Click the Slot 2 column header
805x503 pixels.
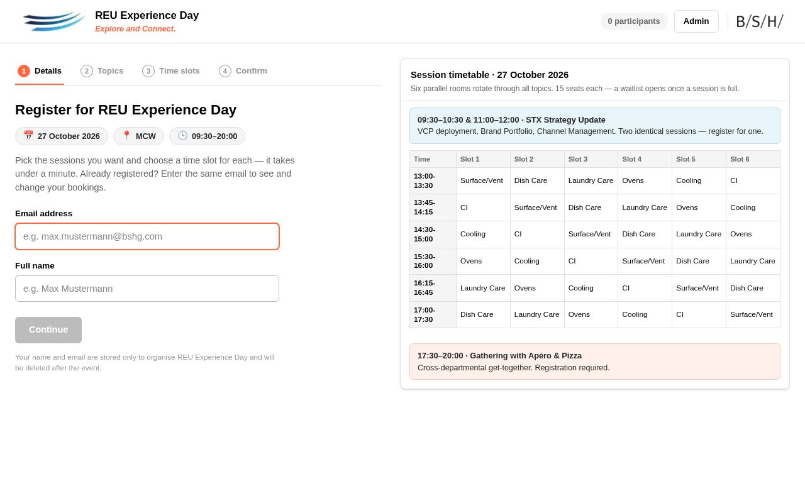pyautogui.click(x=537, y=159)
